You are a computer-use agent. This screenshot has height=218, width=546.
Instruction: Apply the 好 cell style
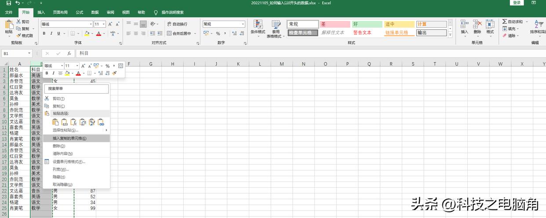coord(367,24)
